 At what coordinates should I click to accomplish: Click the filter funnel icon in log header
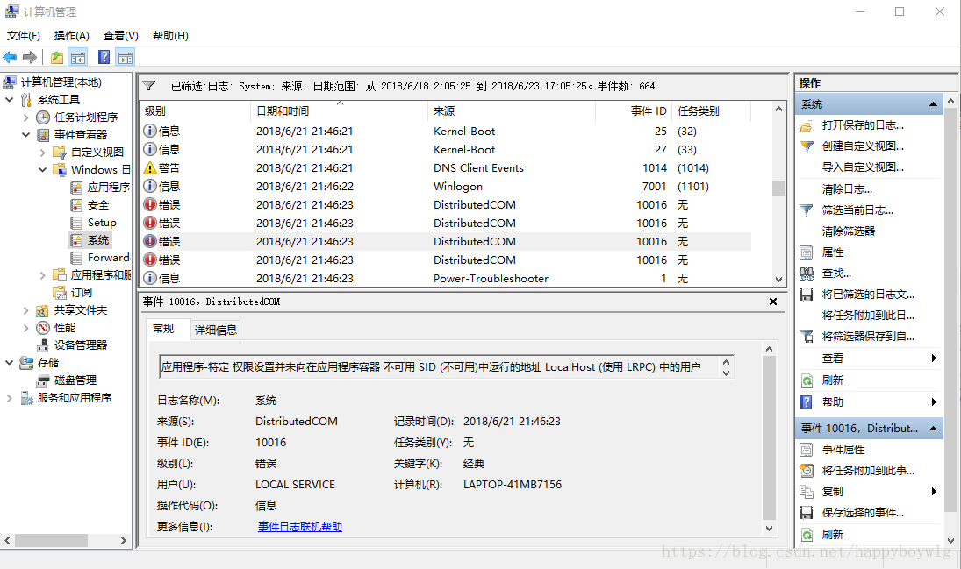pyautogui.click(x=149, y=86)
